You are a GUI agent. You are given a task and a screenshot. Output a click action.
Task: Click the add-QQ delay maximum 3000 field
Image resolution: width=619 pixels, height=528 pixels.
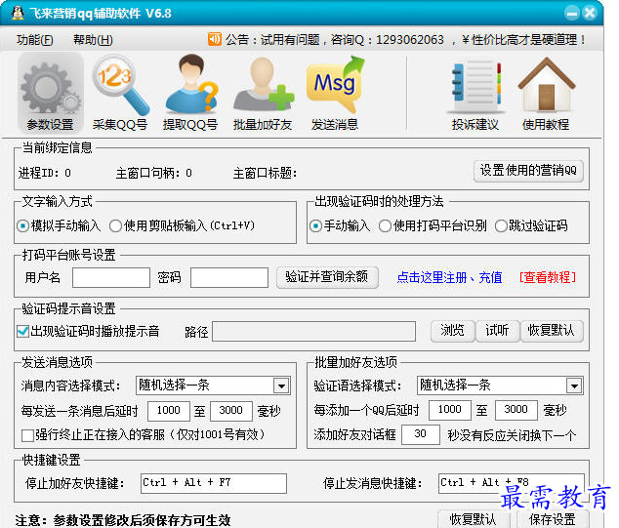(516, 410)
